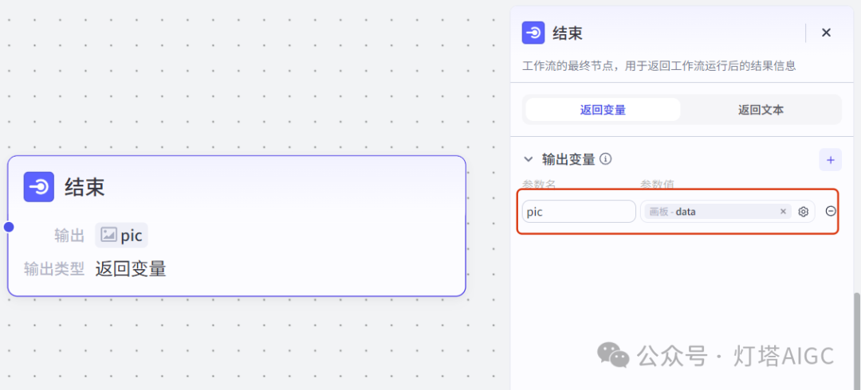This screenshot has width=861, height=390.
Task: Clear the 画板 - data reference
Action: click(783, 212)
